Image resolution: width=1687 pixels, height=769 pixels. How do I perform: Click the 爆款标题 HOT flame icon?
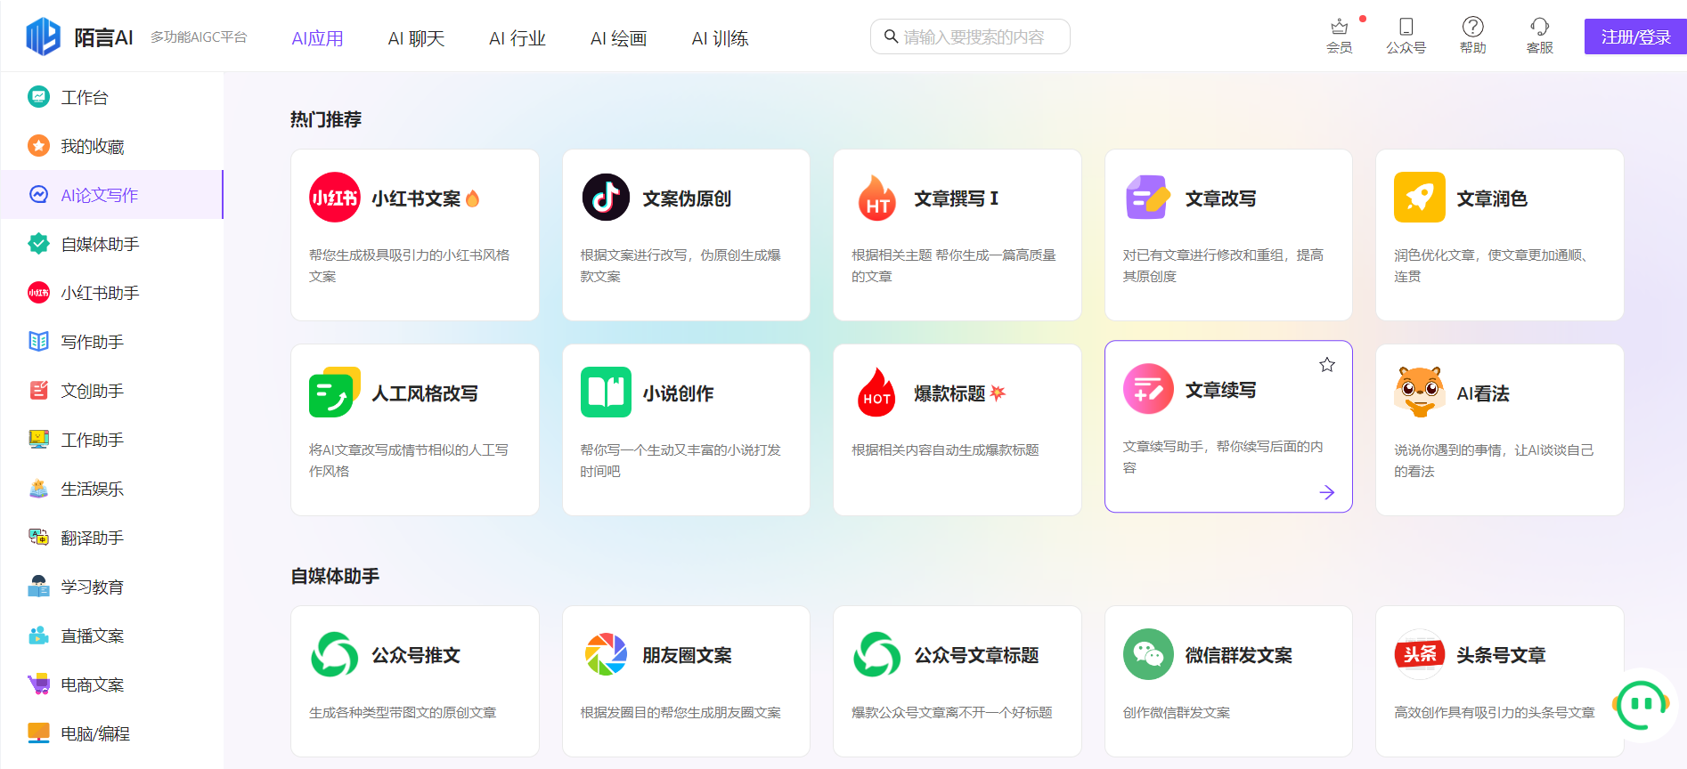tap(877, 393)
